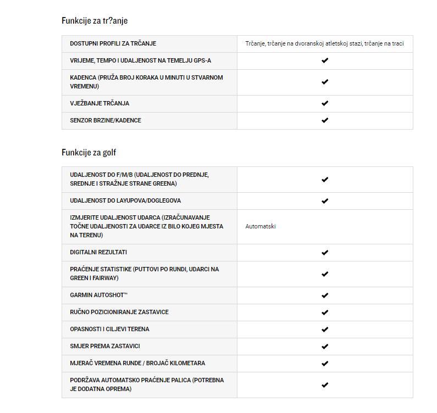
Task: Click checkmark for Praćenje statistike row
Action: [x=325, y=274]
